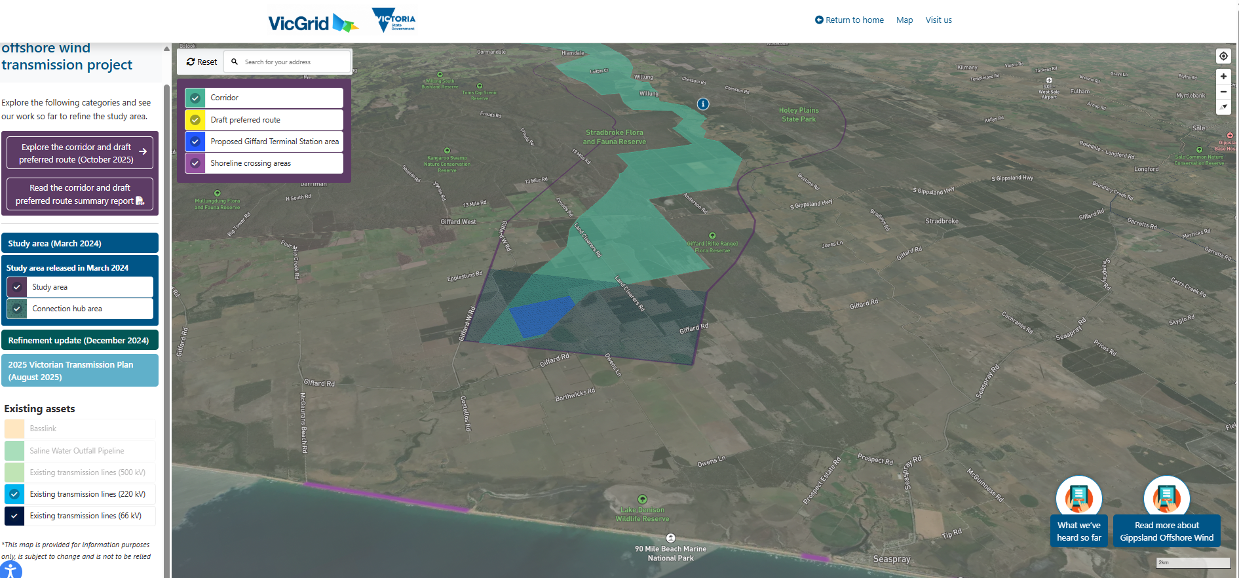Uncheck the Study area layer
This screenshot has height=578, width=1239.
17,287
